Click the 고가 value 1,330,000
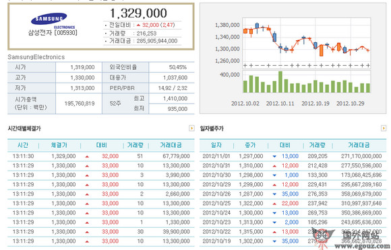This screenshot has height=250, width=391. coord(82,78)
